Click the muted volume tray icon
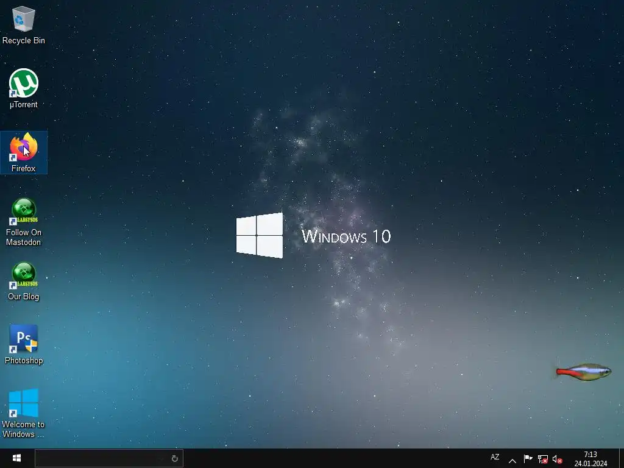 [x=558, y=459]
